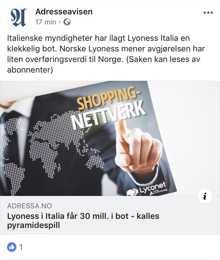
Task: Open the three-dot post options menu
Action: (208, 13)
